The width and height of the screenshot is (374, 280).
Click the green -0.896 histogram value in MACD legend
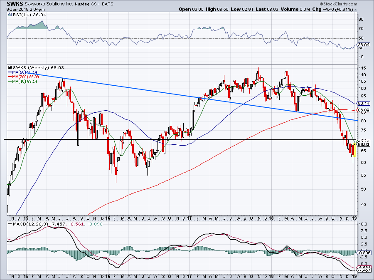pos(94,224)
